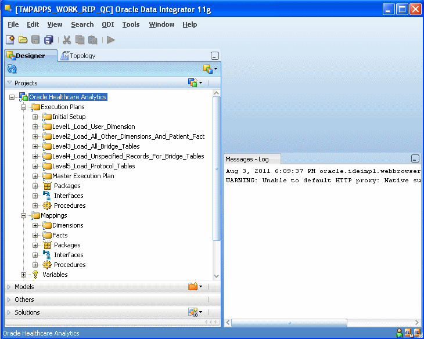Click the Save All toolbar icon
The height and width of the screenshot is (339, 424).
(x=49, y=40)
